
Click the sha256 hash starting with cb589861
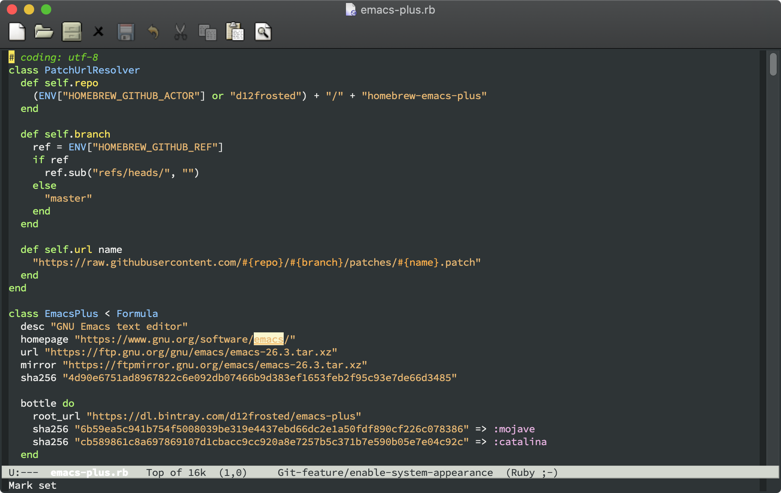272,442
